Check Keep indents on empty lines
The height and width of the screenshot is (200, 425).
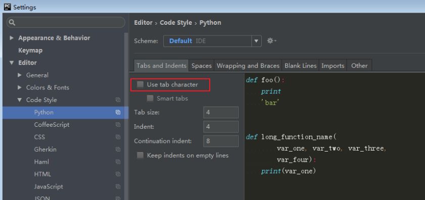(140, 156)
